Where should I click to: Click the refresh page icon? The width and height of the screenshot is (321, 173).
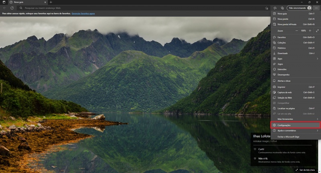(x=12, y=8)
